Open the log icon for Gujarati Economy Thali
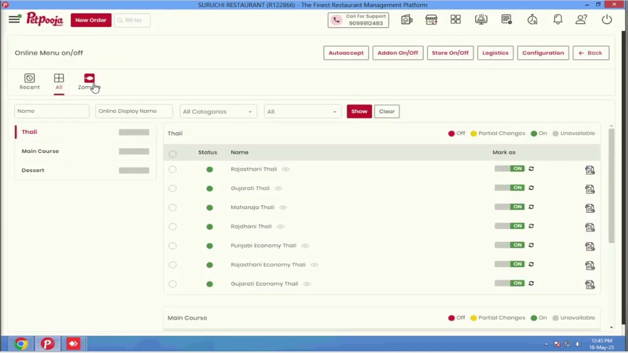628x353 pixels. pyautogui.click(x=590, y=285)
